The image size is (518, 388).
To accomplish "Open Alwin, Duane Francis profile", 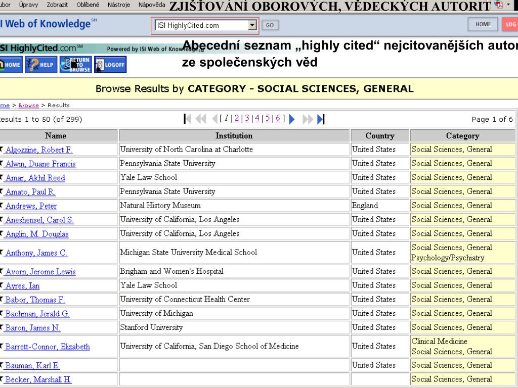I will point(40,164).
